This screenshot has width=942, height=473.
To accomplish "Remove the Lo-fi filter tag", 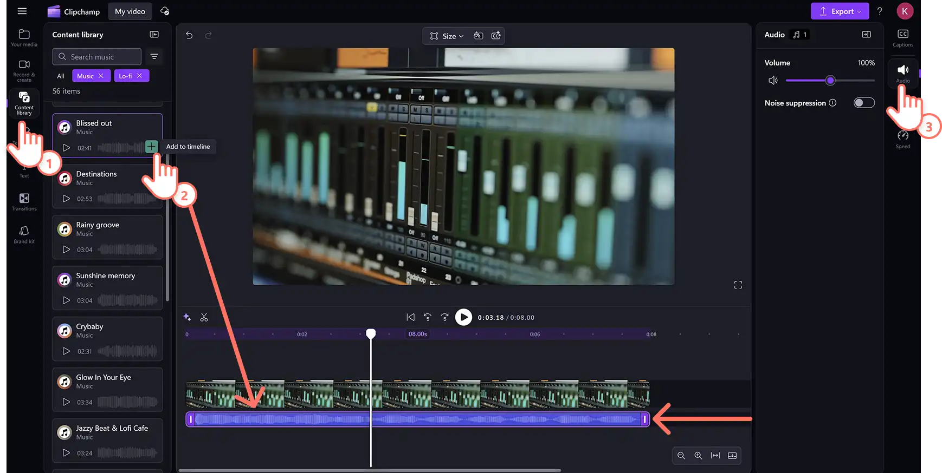I will point(139,76).
